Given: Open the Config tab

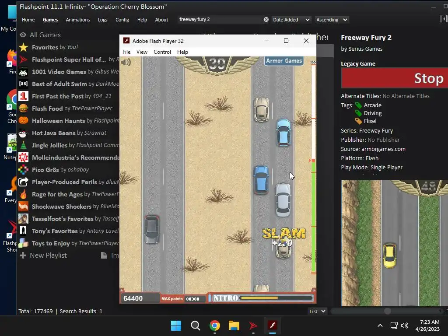Looking at the screenshot, I should [122, 20].
